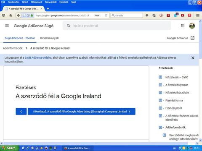
Task: Click the search magnifier in help search
Action: (69, 26)
